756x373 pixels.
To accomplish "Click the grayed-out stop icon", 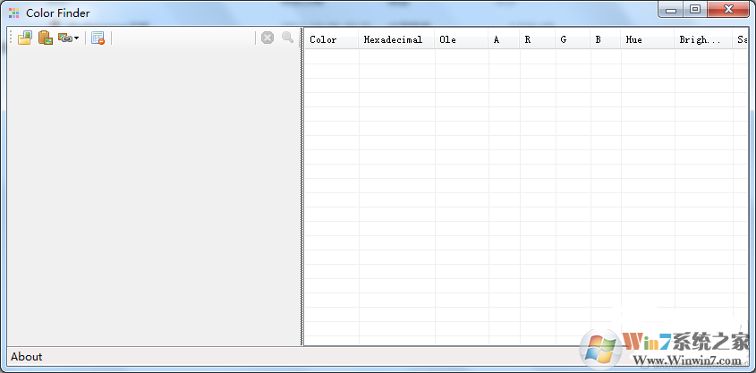I will coord(268,38).
